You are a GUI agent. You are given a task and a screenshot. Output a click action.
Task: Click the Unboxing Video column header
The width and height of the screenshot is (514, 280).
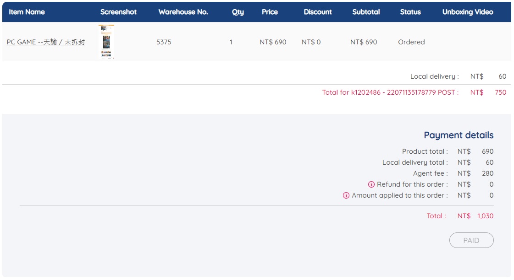(x=468, y=12)
